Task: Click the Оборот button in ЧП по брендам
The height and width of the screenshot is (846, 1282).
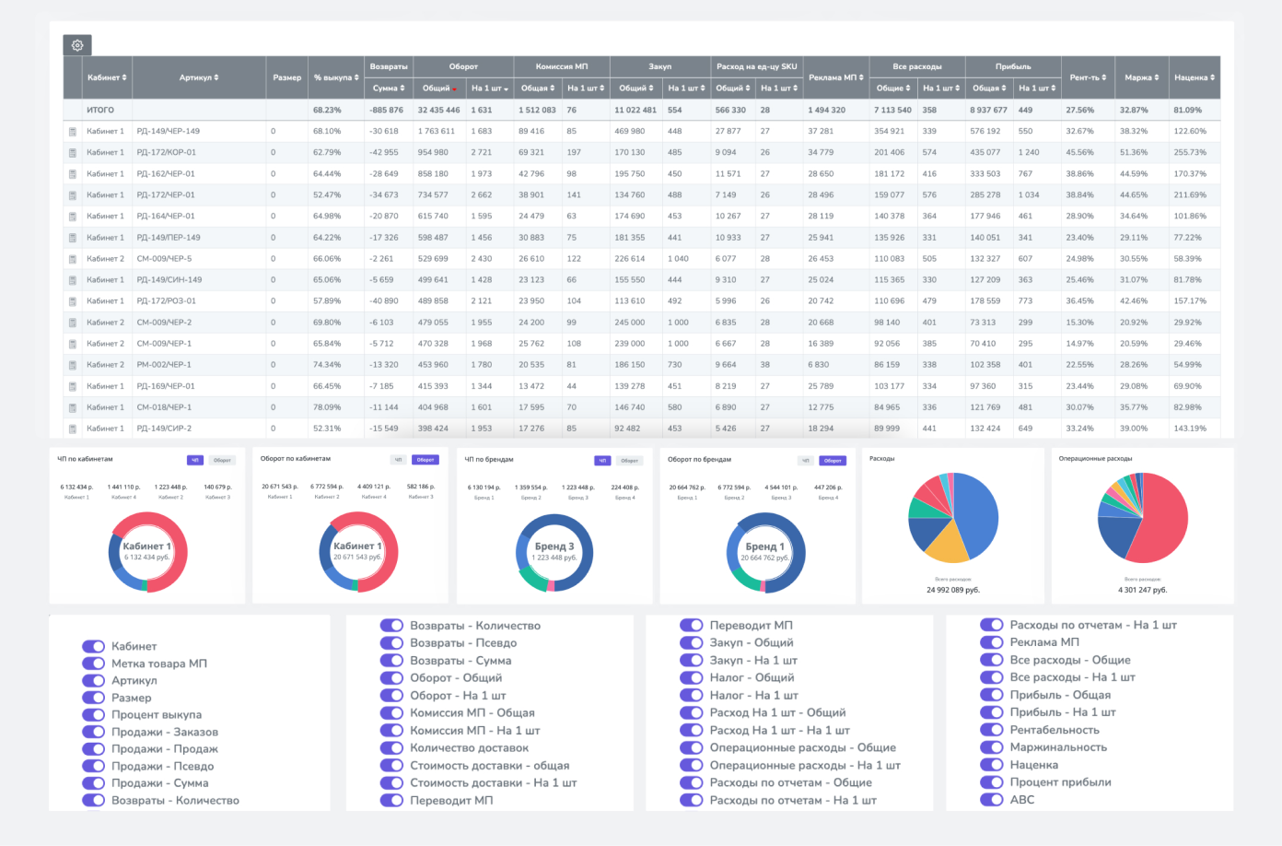Action: 629,460
